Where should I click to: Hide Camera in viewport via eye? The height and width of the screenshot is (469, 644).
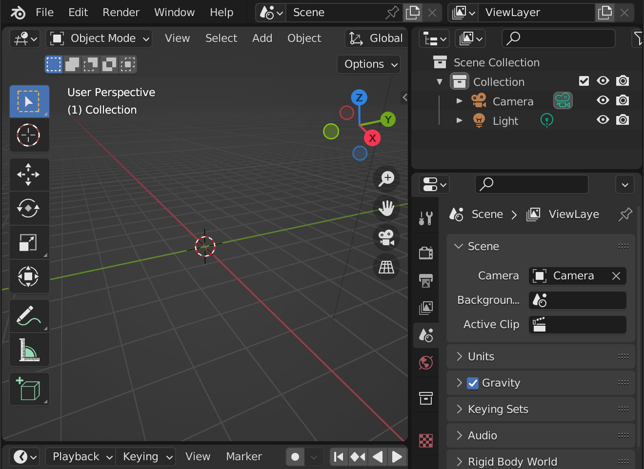603,100
